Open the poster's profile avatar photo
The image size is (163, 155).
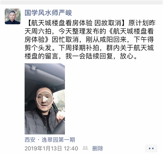click(12, 16)
